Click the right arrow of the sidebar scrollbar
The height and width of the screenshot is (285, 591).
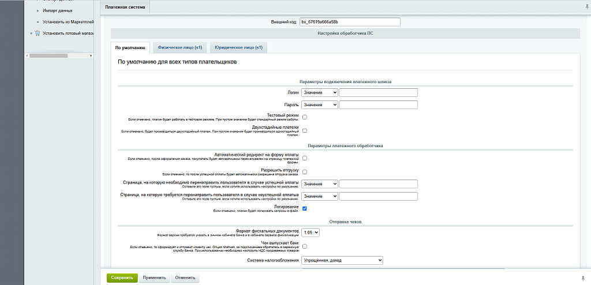coord(90,55)
